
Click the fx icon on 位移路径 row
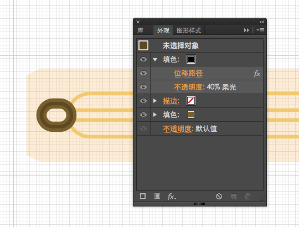pos(257,74)
